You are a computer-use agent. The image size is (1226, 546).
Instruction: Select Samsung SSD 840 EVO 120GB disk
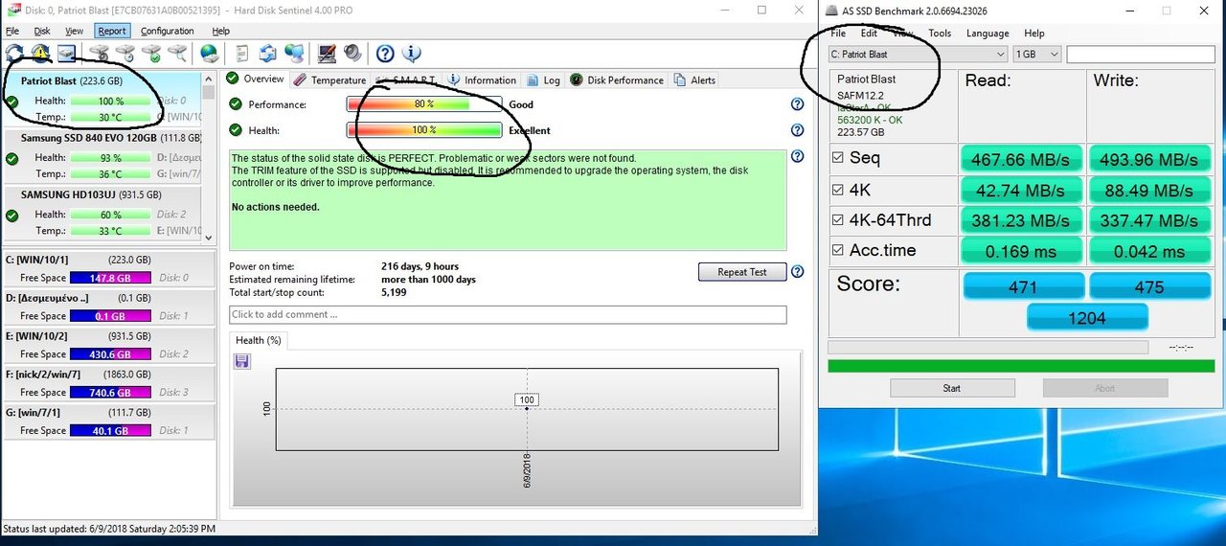pos(102,157)
